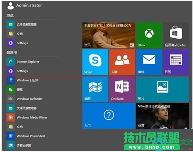The width and height of the screenshot is (193, 152).
Task: Open the OneNote tile
Action: (x=122, y=89)
